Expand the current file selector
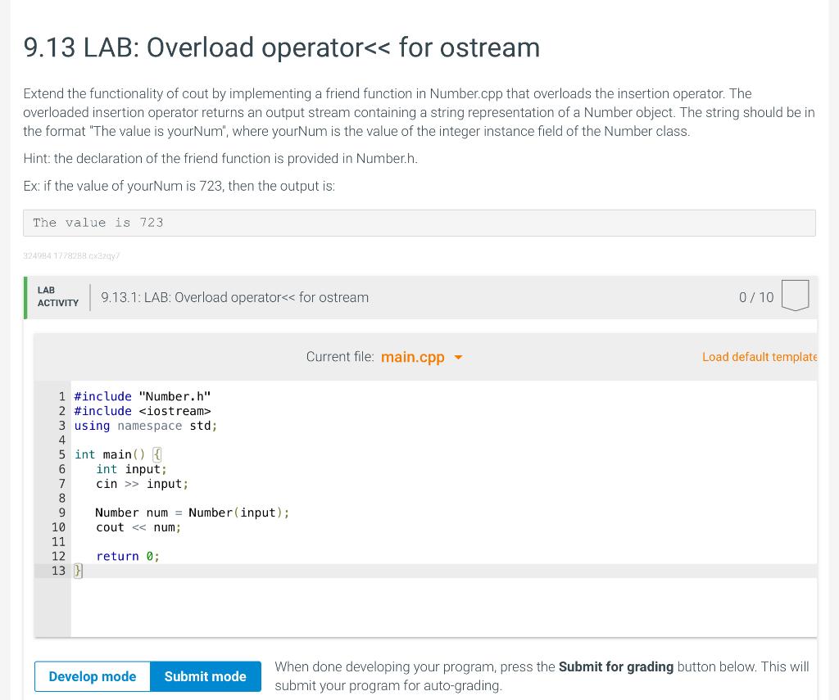 [421, 357]
